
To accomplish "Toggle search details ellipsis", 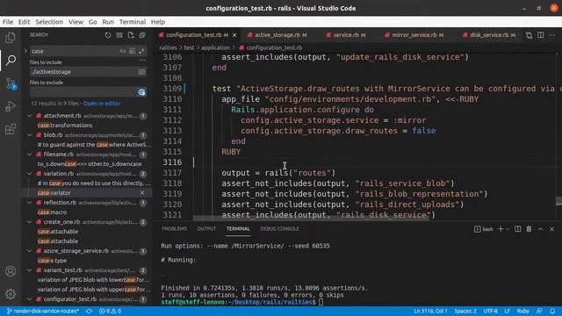I will pyautogui.click(x=142, y=61).
